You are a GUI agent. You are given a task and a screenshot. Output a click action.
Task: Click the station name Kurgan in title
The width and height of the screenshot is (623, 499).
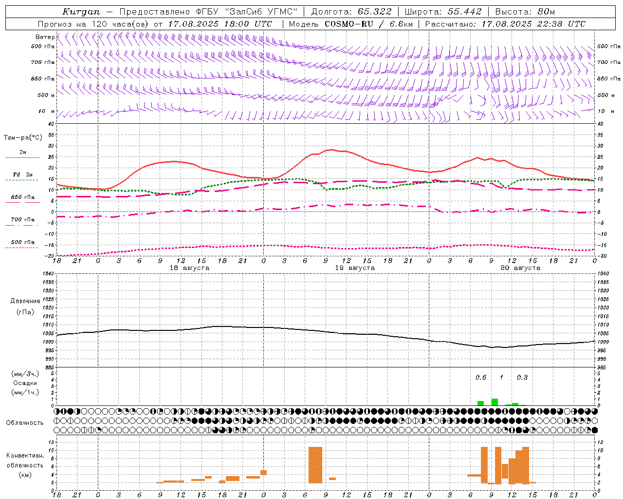81,12
